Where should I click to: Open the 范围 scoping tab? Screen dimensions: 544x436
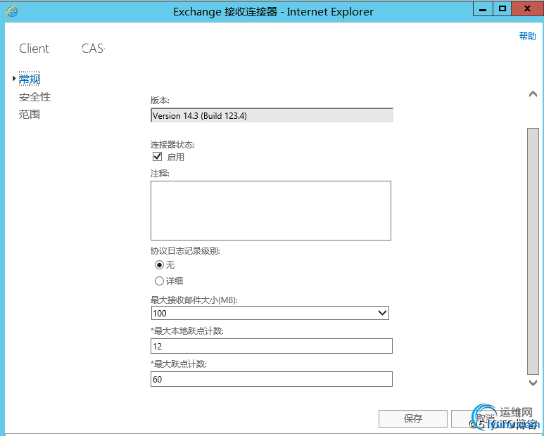click(x=30, y=115)
